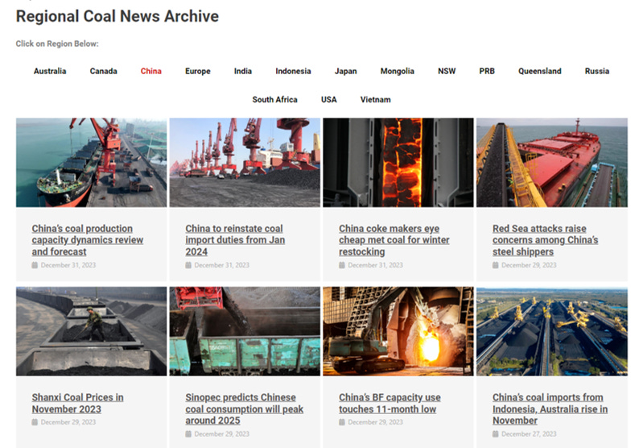Click thumbnail of coal production capacity article
This screenshot has height=448, width=643.
coord(92,163)
